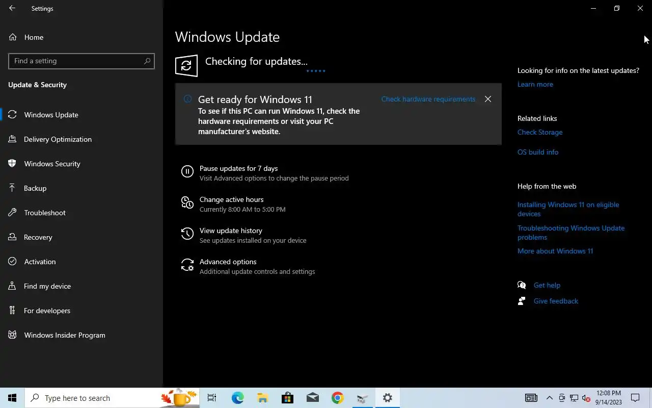Image resolution: width=652 pixels, height=408 pixels.
Task: Click Check hardware requirements link
Action: tap(428, 99)
